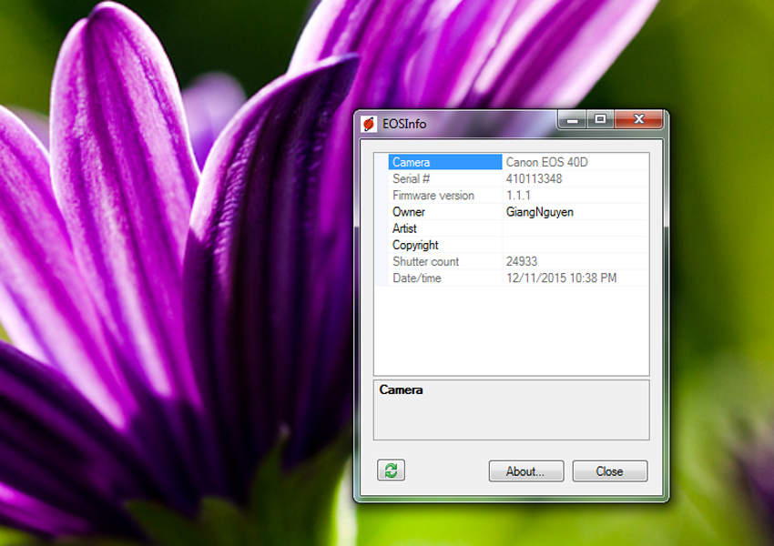Select the Copyright property label
This screenshot has height=546, width=774.
(415, 245)
